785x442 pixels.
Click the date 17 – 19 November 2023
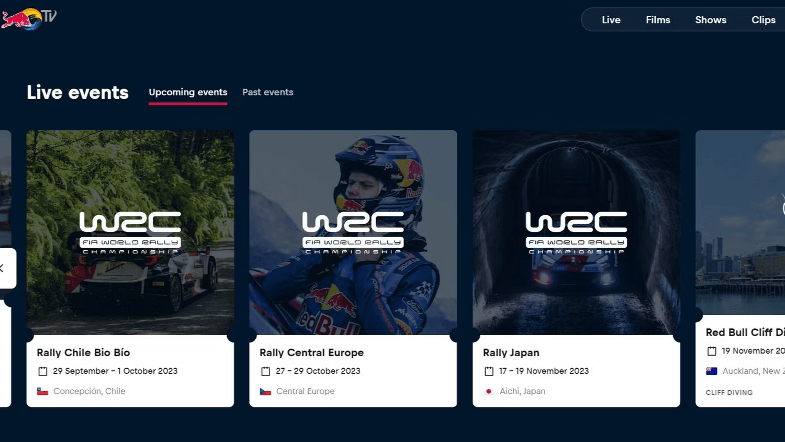[544, 371]
